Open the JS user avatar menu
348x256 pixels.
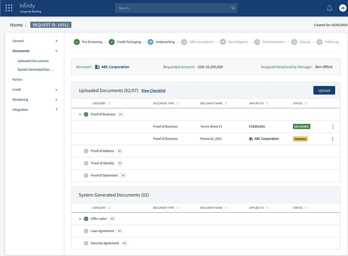coord(343,8)
